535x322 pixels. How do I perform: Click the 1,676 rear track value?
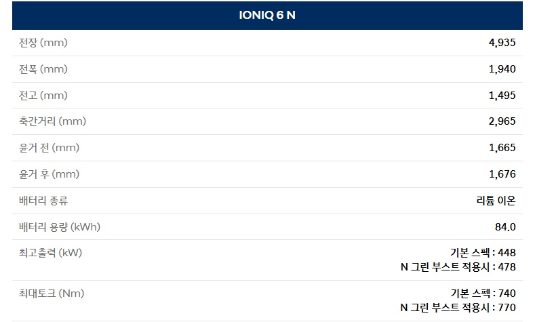(502, 174)
